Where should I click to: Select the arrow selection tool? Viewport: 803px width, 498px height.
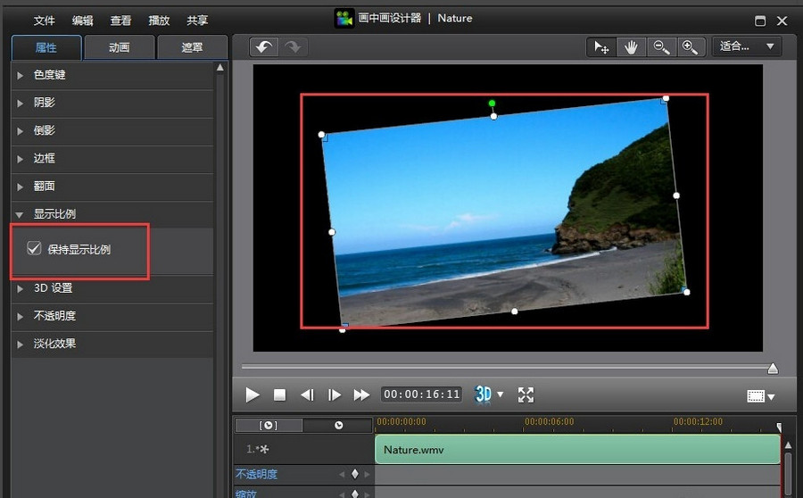[x=602, y=47]
